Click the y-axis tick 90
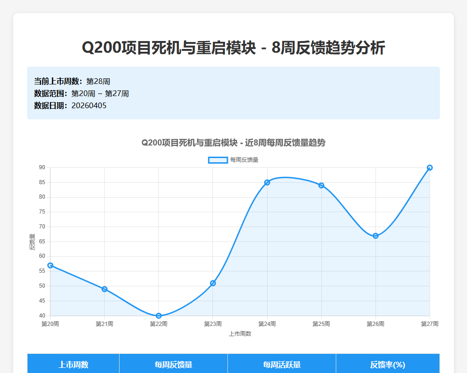The height and width of the screenshot is (373, 467). (x=42, y=167)
